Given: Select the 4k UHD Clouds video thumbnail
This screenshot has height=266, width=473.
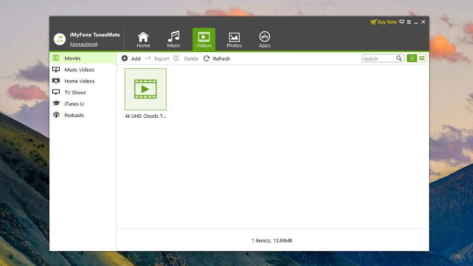Looking at the screenshot, I should [146, 89].
